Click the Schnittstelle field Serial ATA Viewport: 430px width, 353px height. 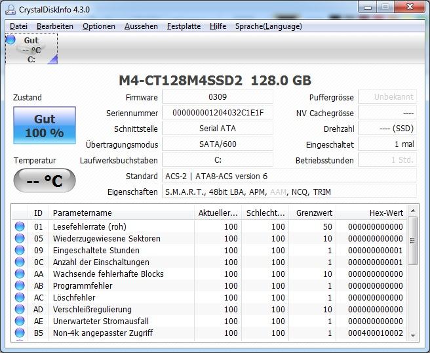[218, 129]
